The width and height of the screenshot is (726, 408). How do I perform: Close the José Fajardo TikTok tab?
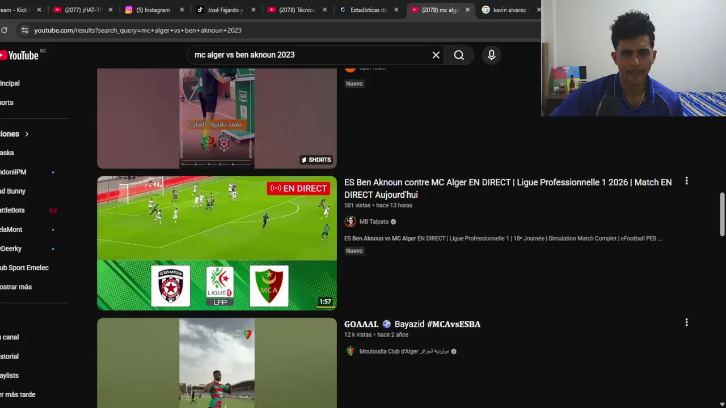click(254, 10)
